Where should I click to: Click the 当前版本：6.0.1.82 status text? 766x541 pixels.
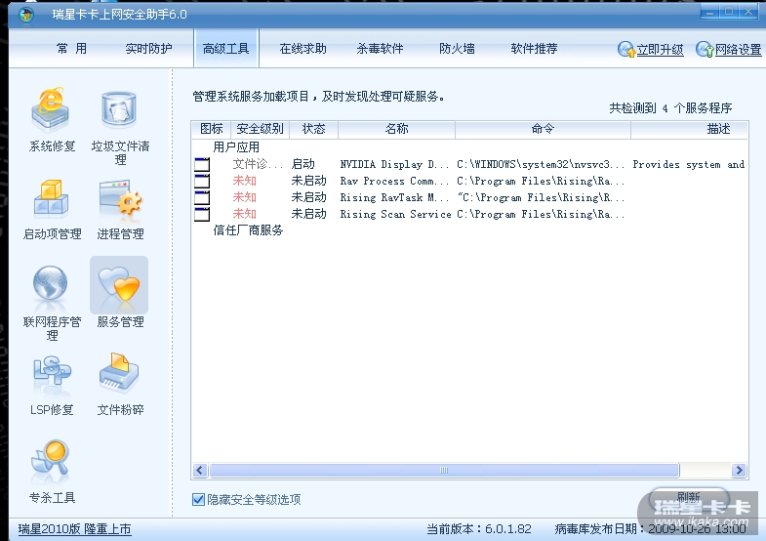[479, 528]
